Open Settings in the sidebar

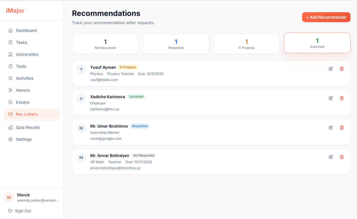(24, 139)
